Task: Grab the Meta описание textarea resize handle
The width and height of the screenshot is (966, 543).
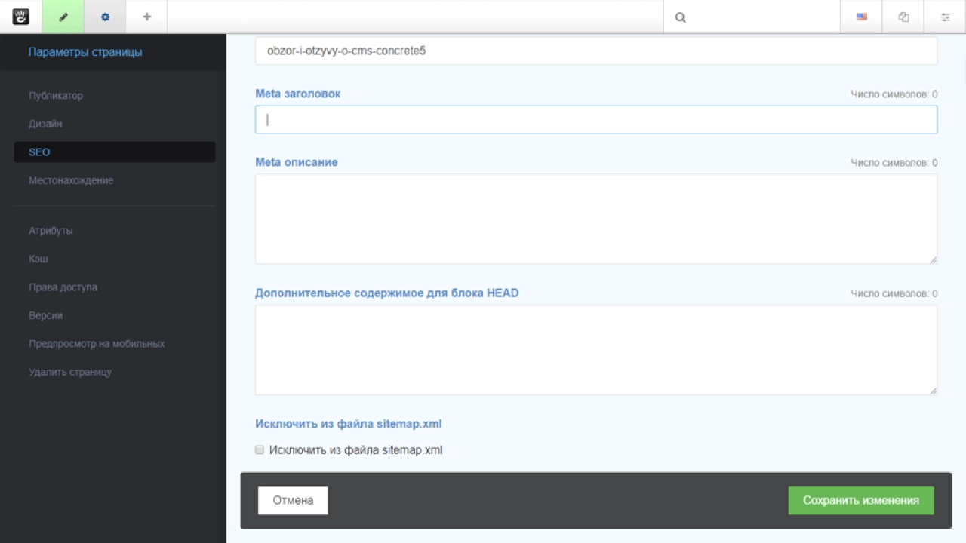Action: coord(933,259)
